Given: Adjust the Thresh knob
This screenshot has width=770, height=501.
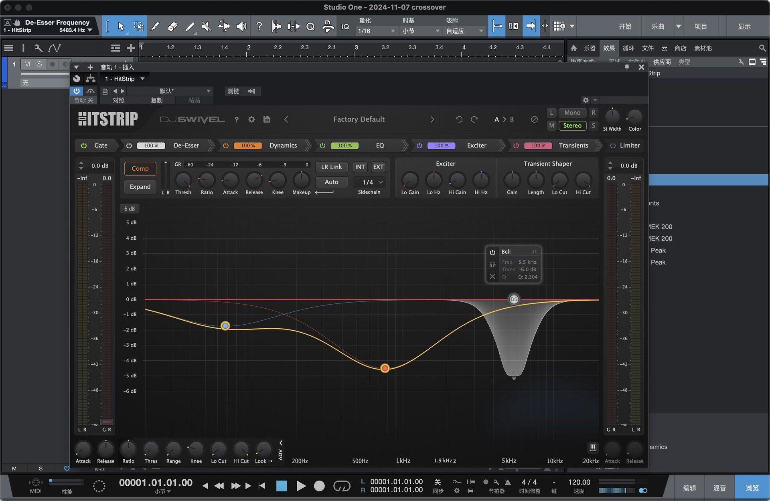Looking at the screenshot, I should click(x=183, y=180).
